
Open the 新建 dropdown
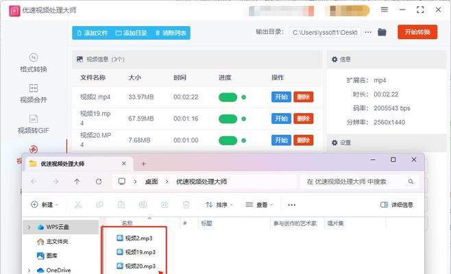click(45, 205)
